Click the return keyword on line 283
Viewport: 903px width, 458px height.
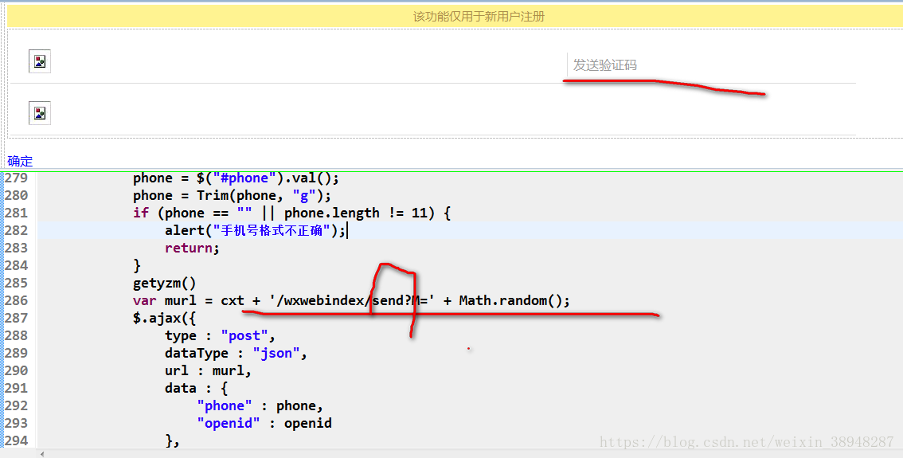(189, 249)
